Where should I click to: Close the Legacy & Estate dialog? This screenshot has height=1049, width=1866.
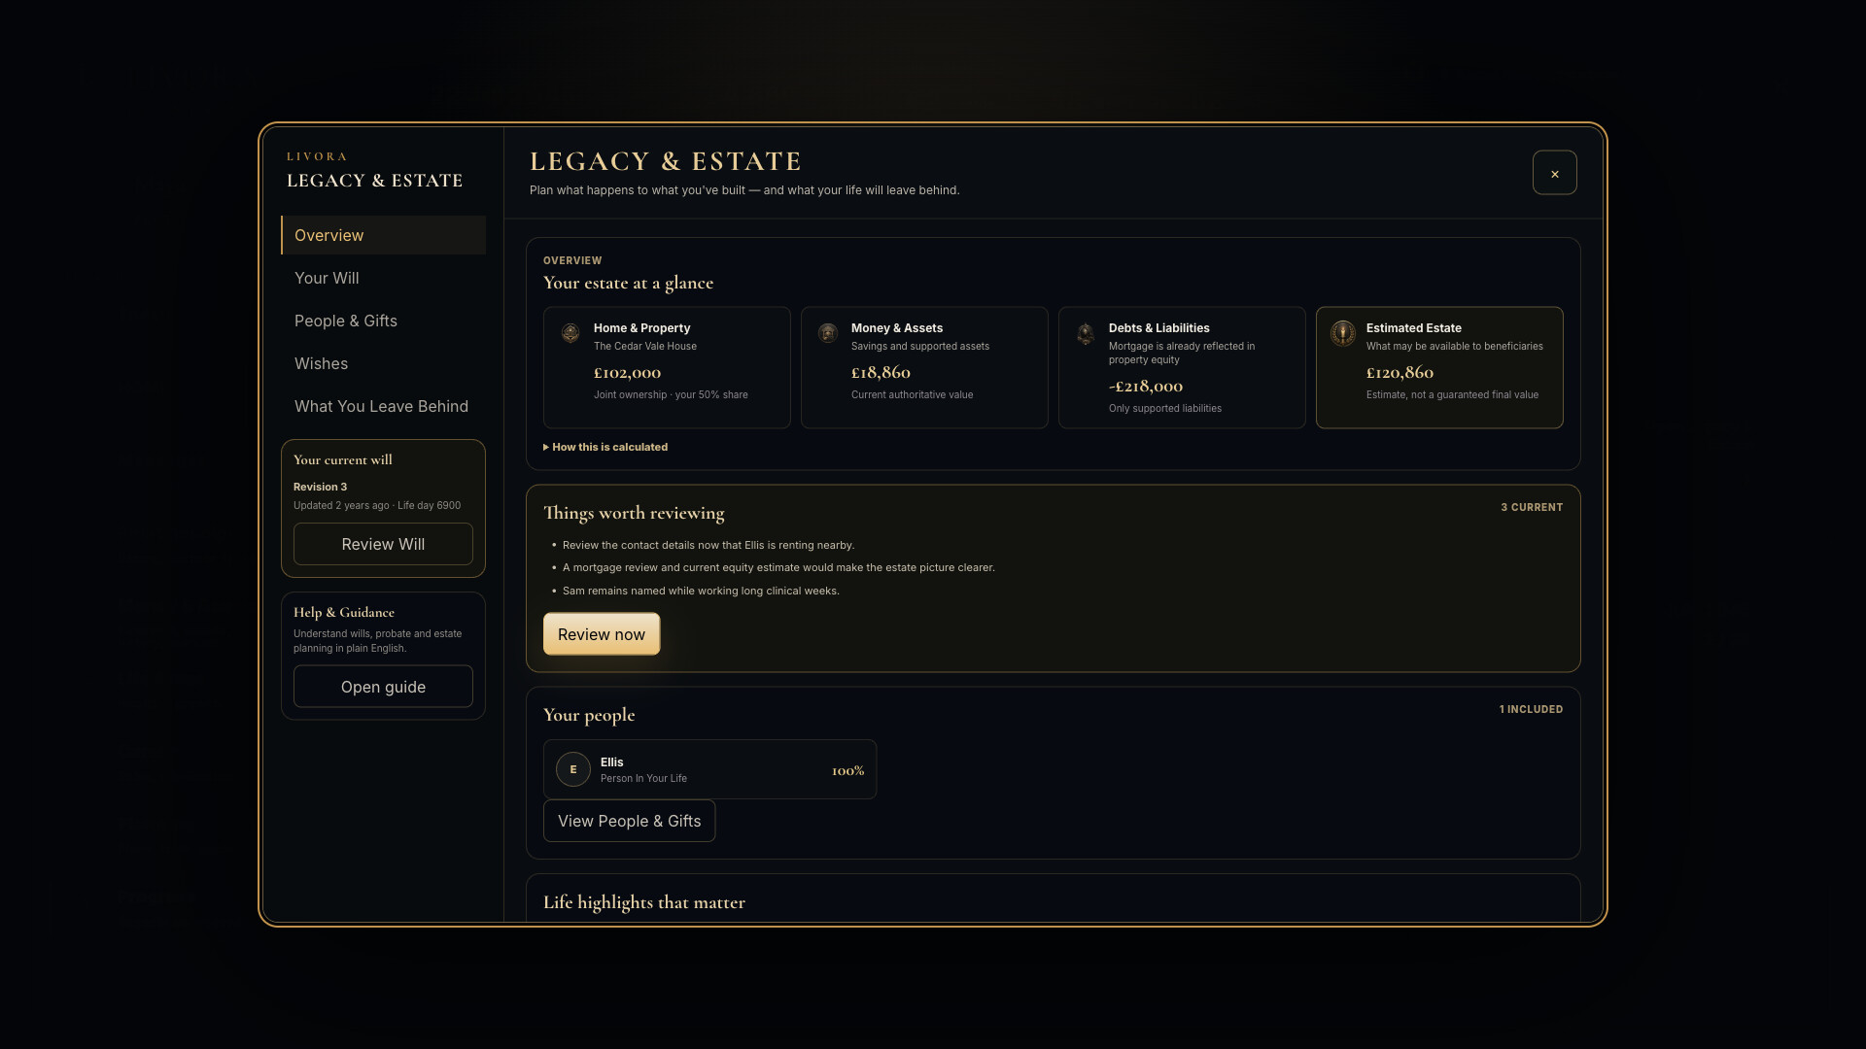pos(1555,173)
